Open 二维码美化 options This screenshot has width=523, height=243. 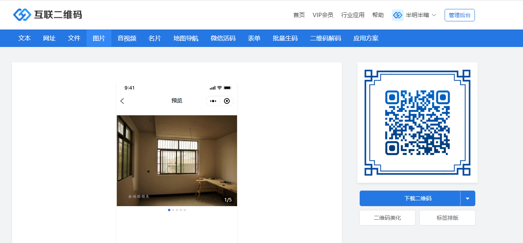[387, 218]
